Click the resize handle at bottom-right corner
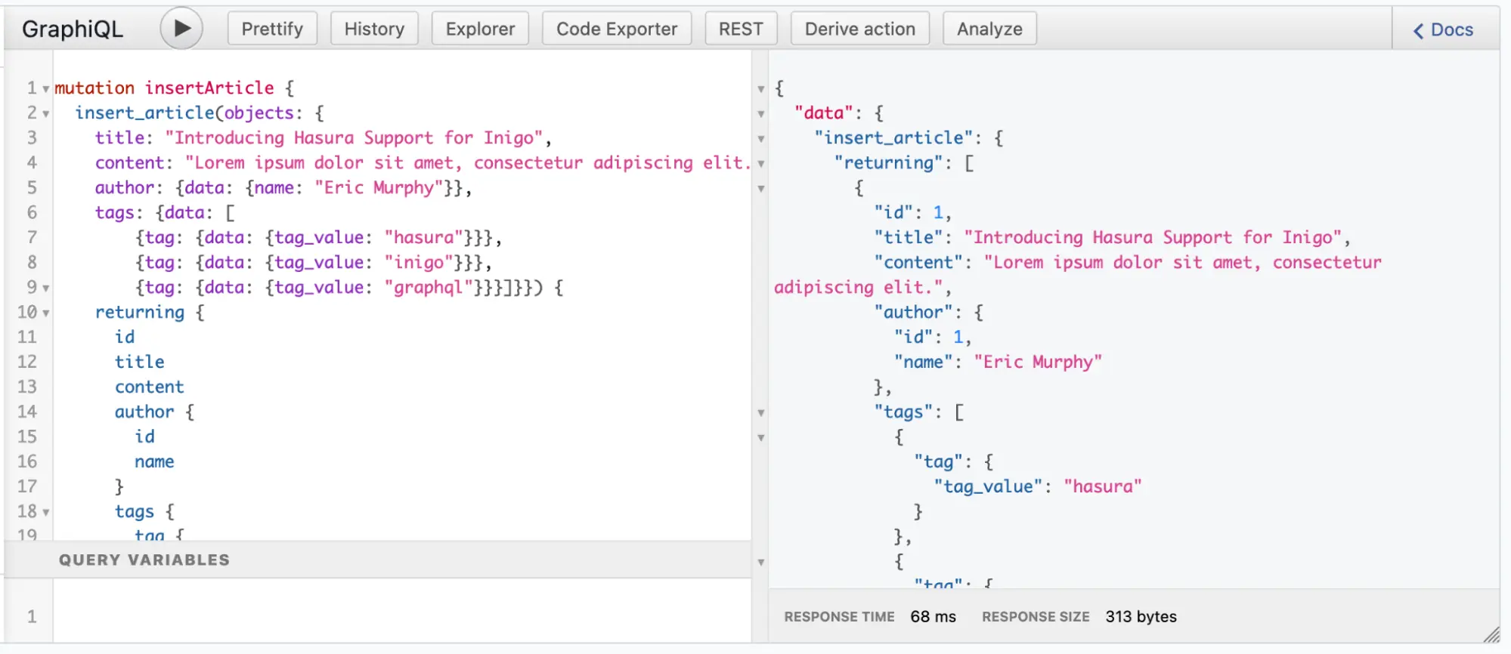1511x654 pixels. (x=1491, y=635)
